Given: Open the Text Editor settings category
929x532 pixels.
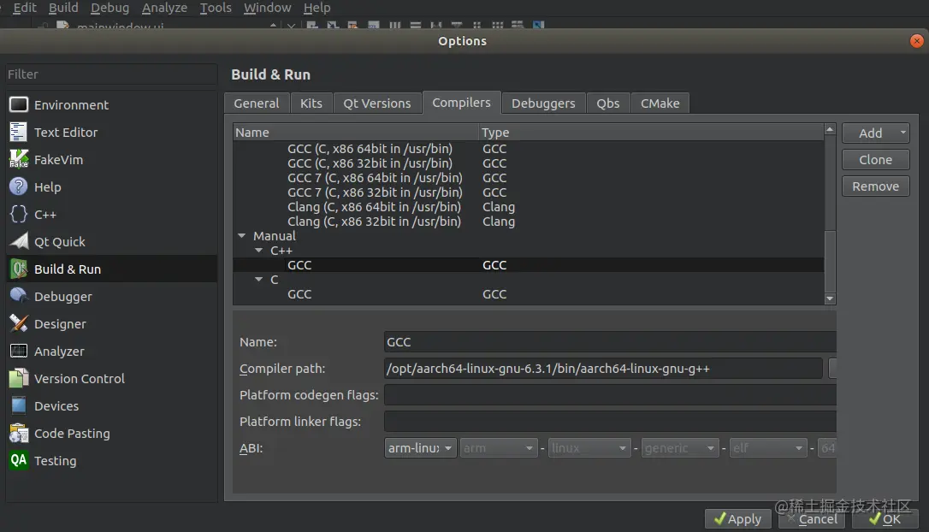Looking at the screenshot, I should pyautogui.click(x=111, y=132).
